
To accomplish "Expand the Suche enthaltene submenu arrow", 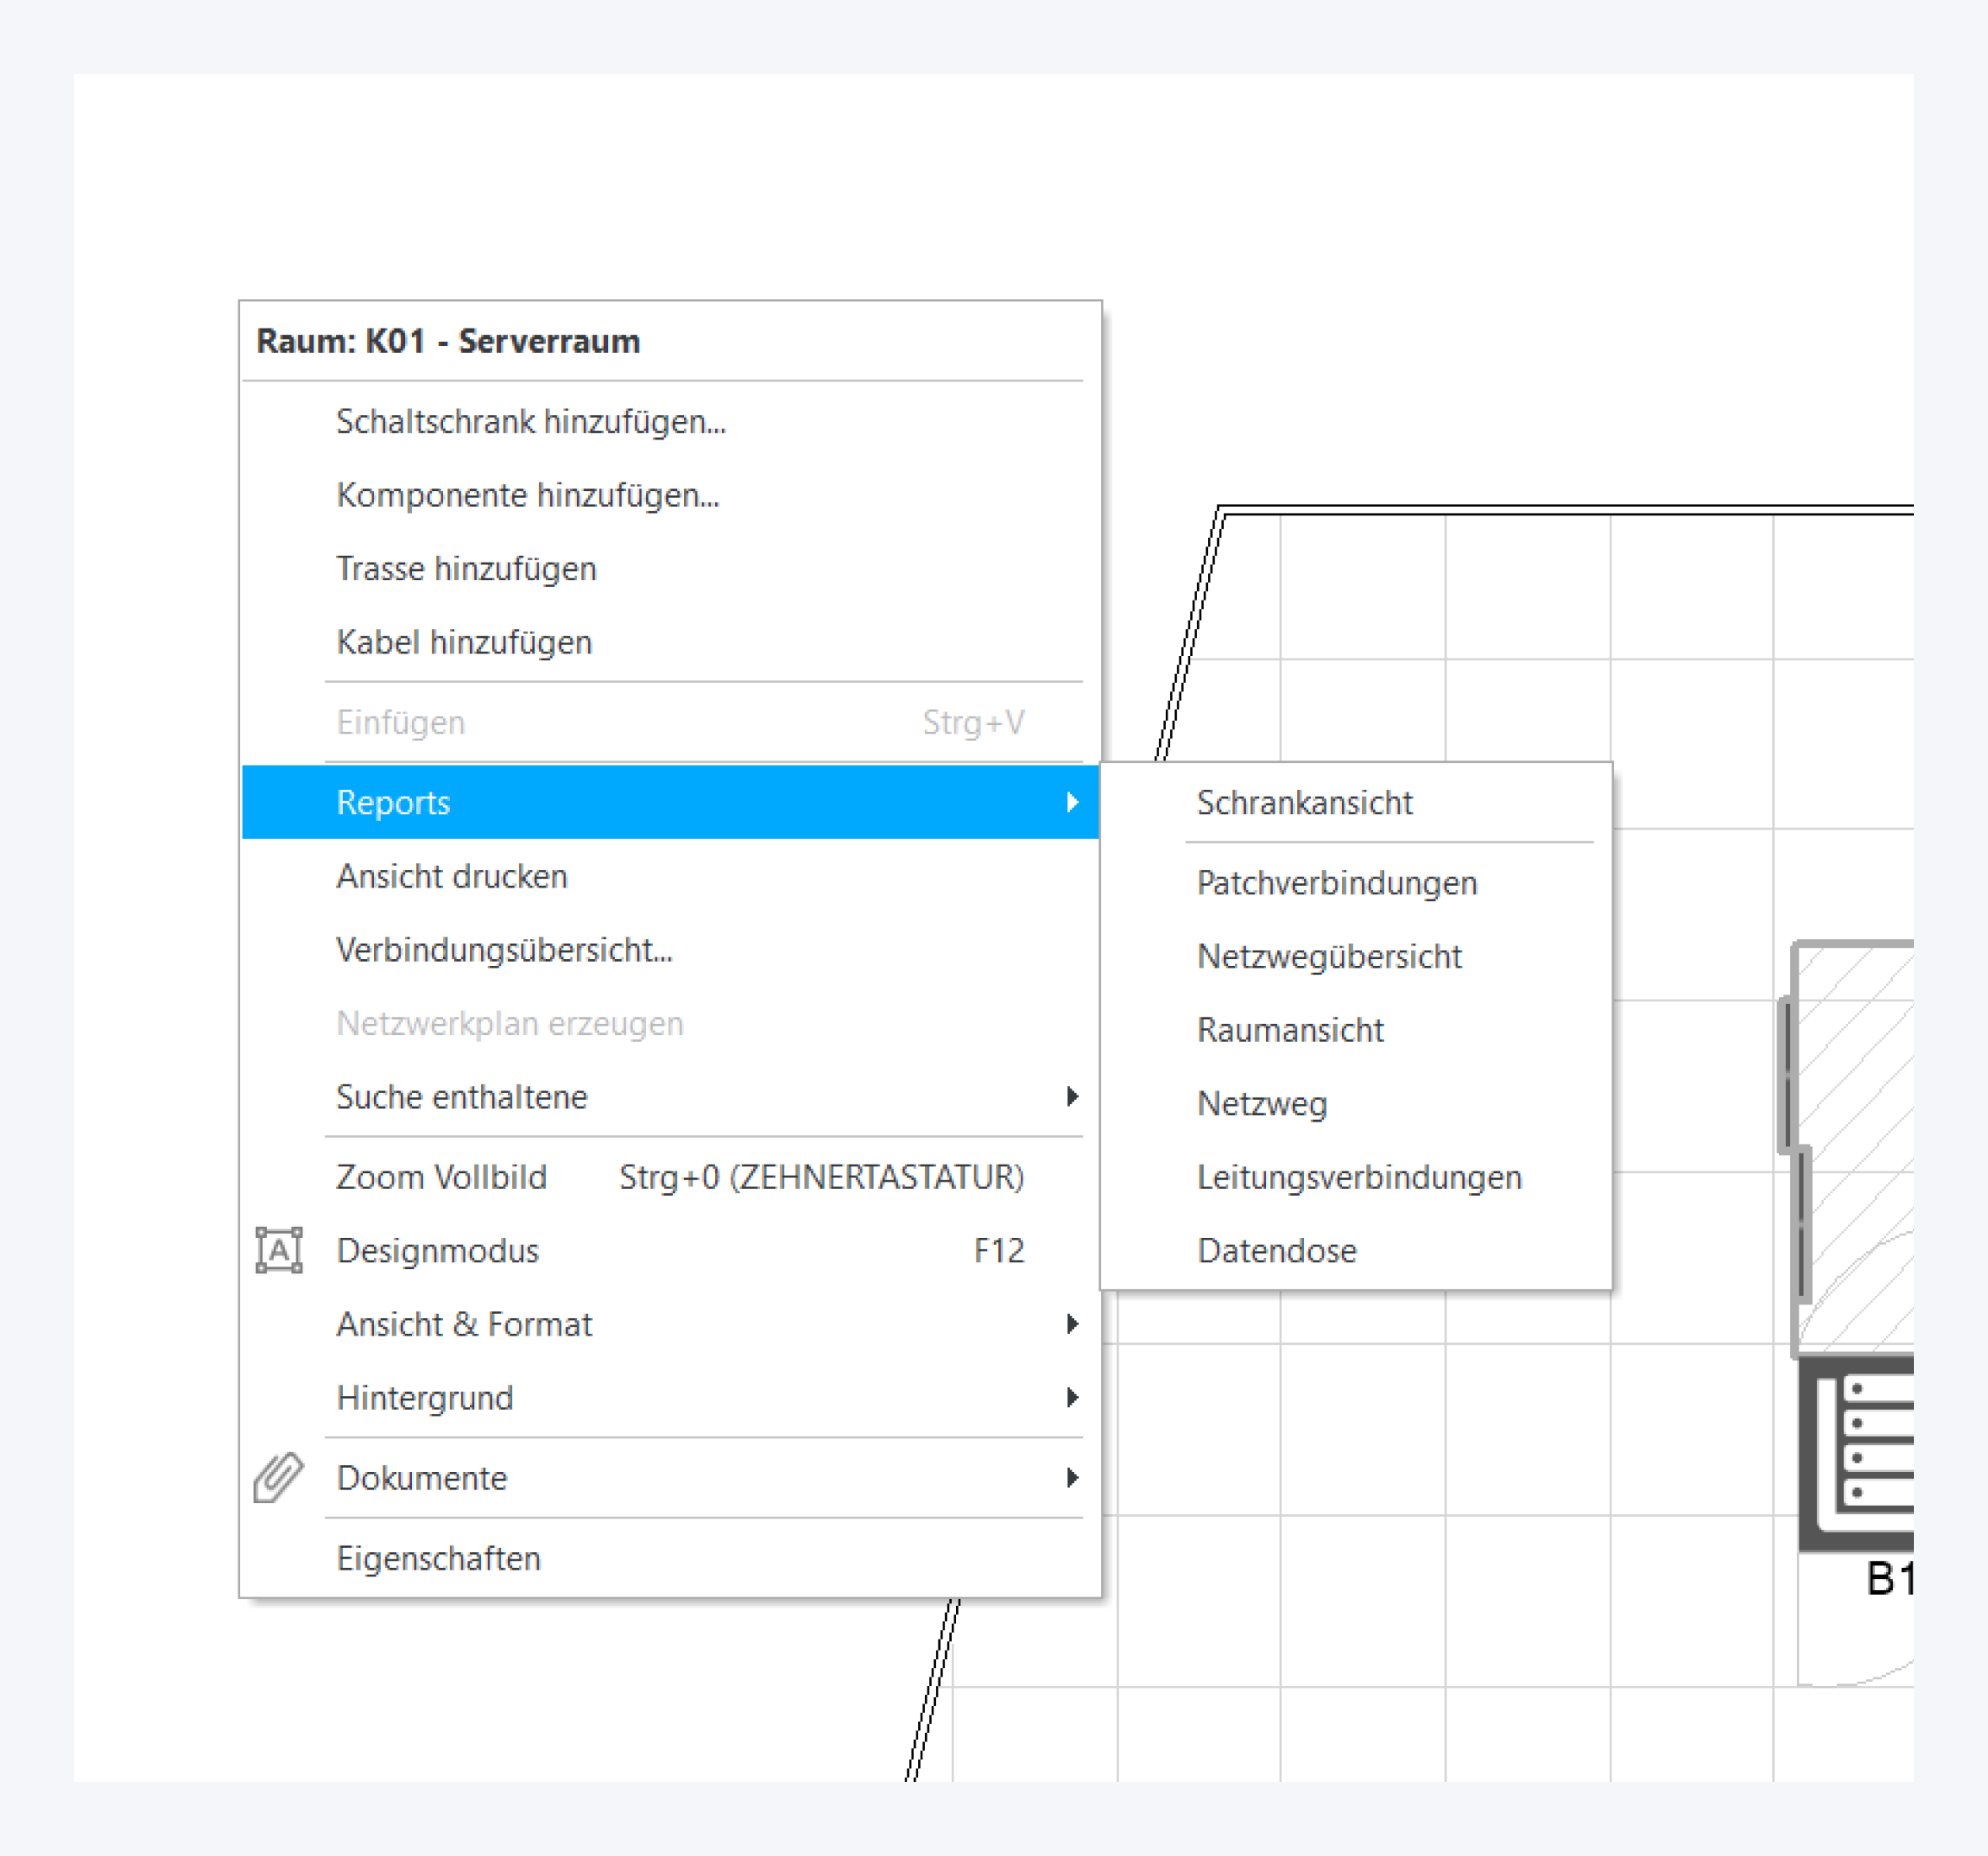I will [1072, 1096].
